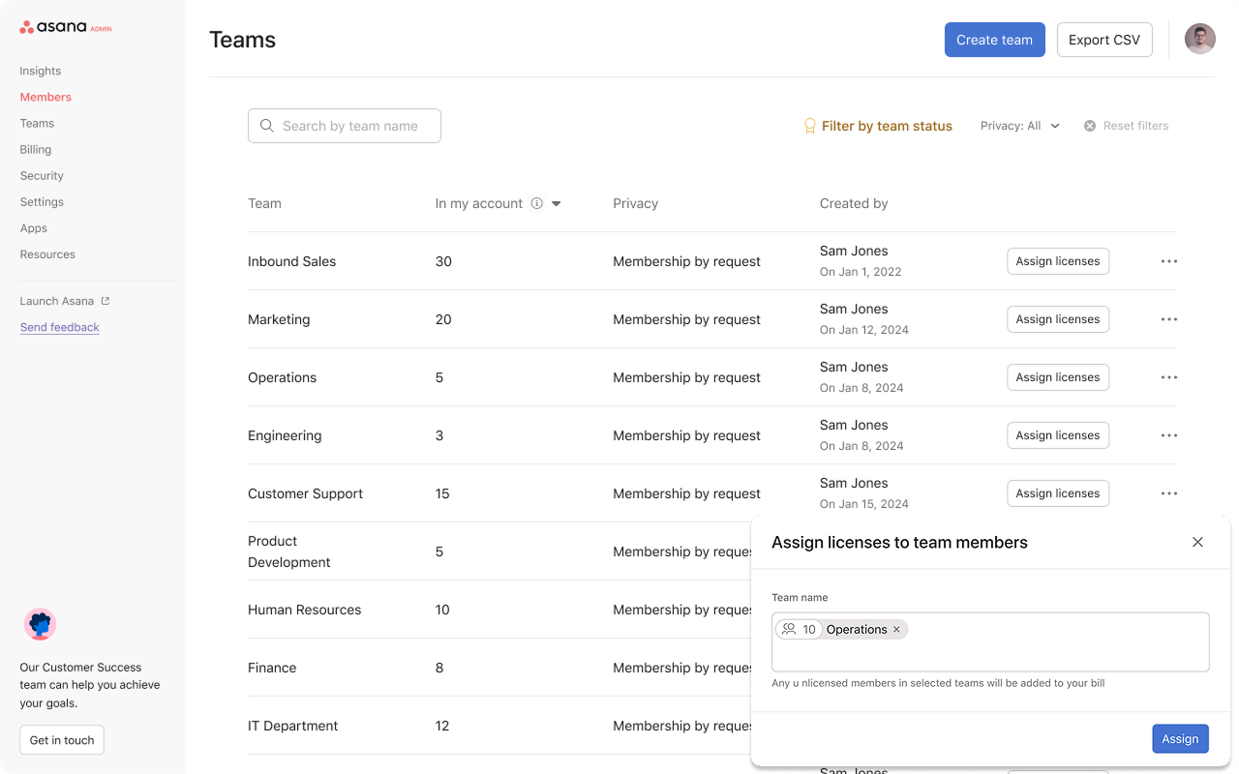The height and width of the screenshot is (774, 1239).
Task: Toggle the external link beside Launch Asana
Action: point(106,301)
